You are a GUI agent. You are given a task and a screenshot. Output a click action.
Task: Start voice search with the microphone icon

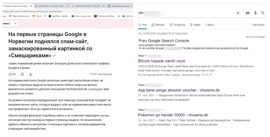tap(255, 13)
